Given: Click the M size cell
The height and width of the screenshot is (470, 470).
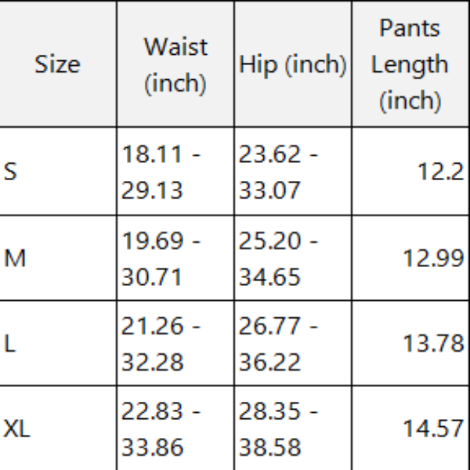Looking at the screenshot, I should (x=57, y=258).
